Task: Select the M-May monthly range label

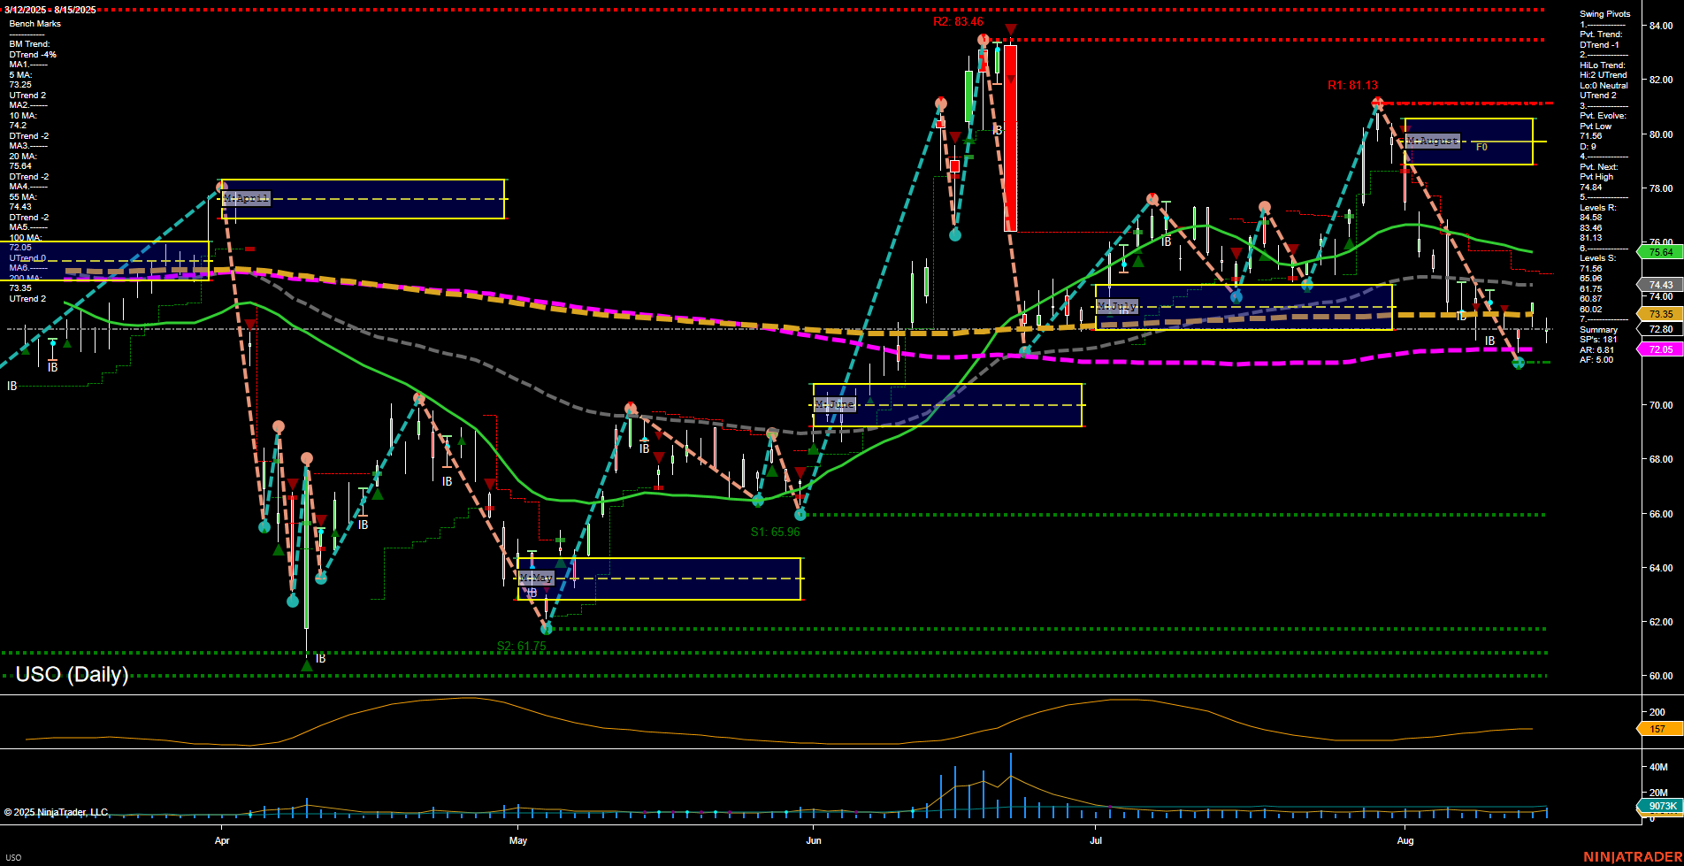Action: pos(536,578)
